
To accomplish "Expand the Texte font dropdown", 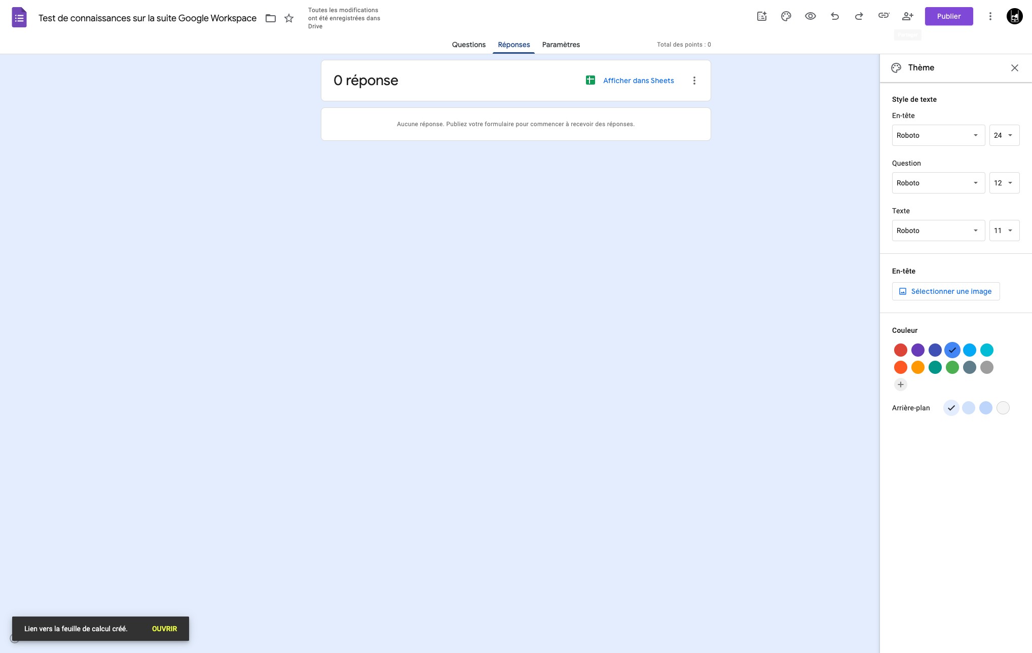I will 938,231.
